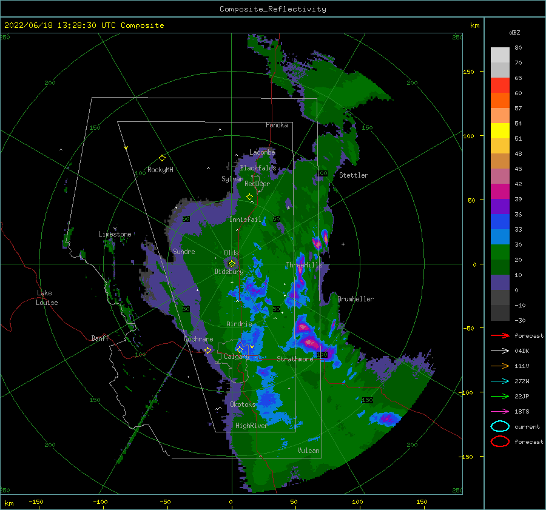Viewport: 546px width, 510px height.
Task: Select the violet swatch between 39 and 36
Action: pyautogui.click(x=500, y=206)
